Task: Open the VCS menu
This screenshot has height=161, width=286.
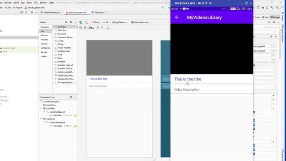Action: [36, 3]
